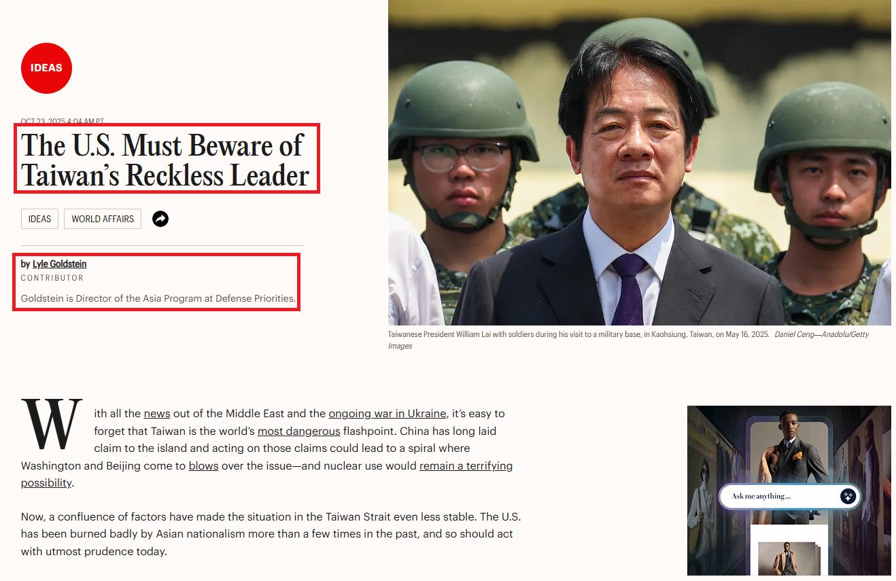This screenshot has height=581, width=896.
Task: Open 'remain a terrifying possibility' link
Action: click(466, 465)
